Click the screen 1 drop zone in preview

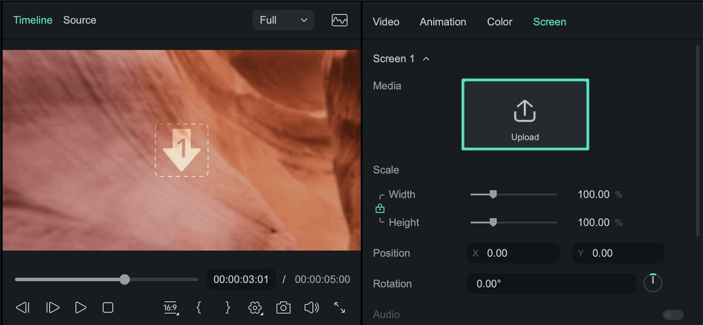tap(182, 150)
